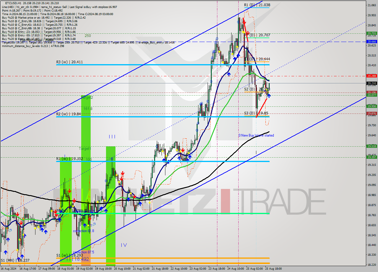Select the blue 20.666 price tag
The width and height of the screenshot is (378, 272).
point(371,42)
